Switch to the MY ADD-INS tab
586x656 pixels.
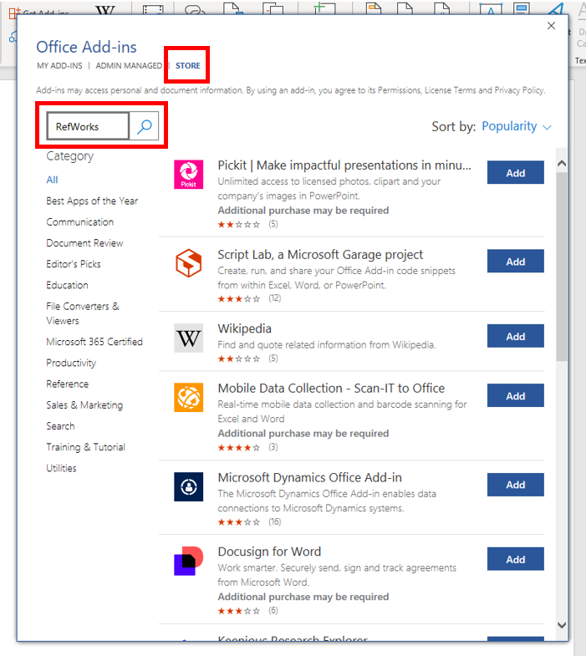59,65
